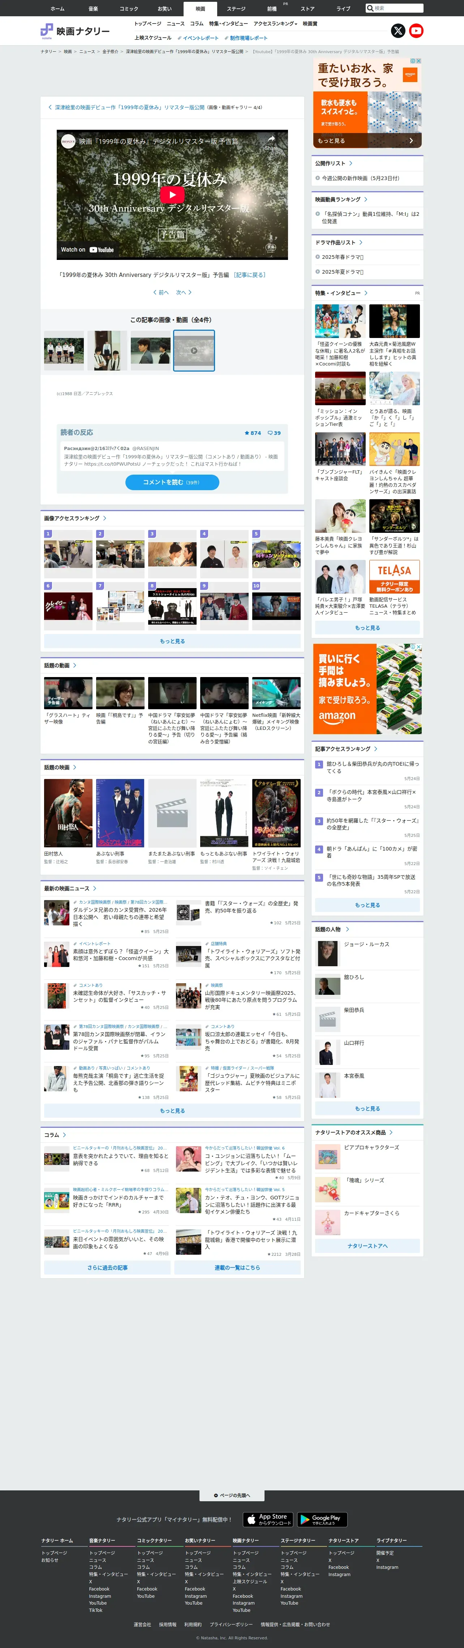Play the YouTube trailer video

pos(172,194)
